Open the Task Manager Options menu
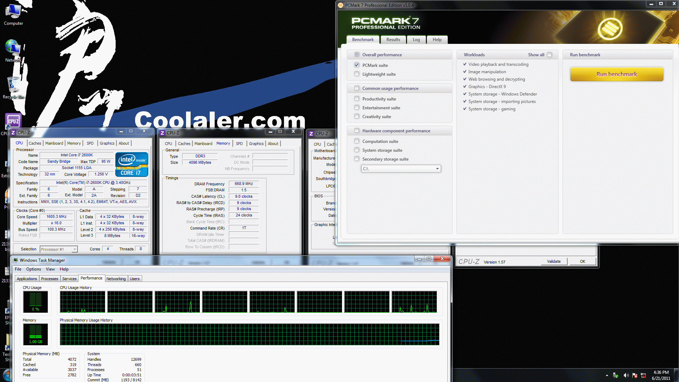679x382 pixels. pyautogui.click(x=34, y=269)
